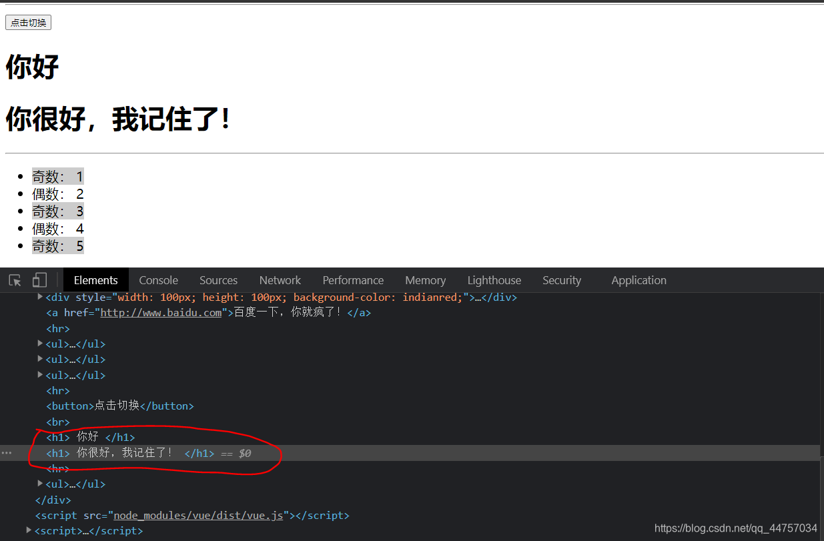Expand the collapsed script element

(x=29, y=530)
